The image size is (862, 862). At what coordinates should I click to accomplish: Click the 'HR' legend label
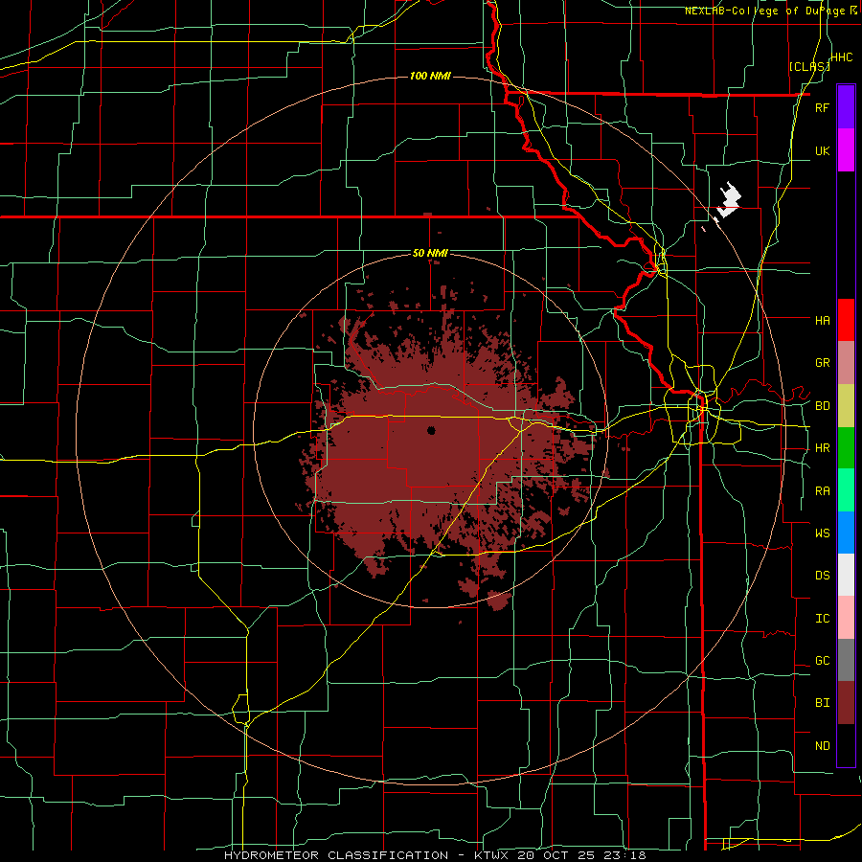coord(822,448)
